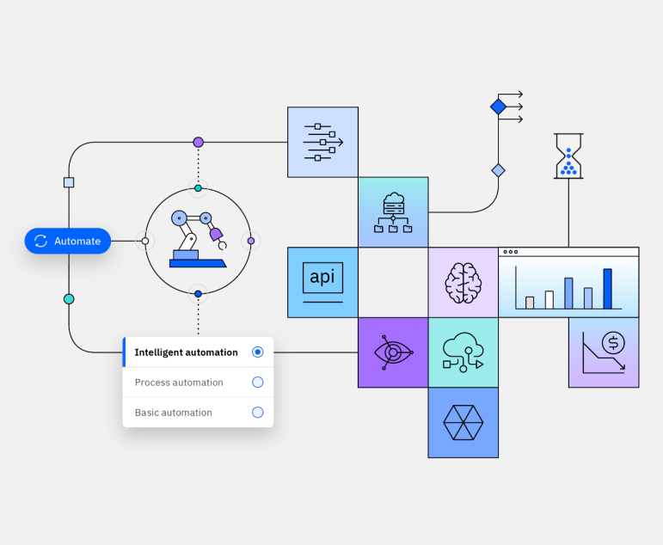The width and height of the screenshot is (663, 545).
Task: Click the bar chart window panel
Action: [x=568, y=283]
